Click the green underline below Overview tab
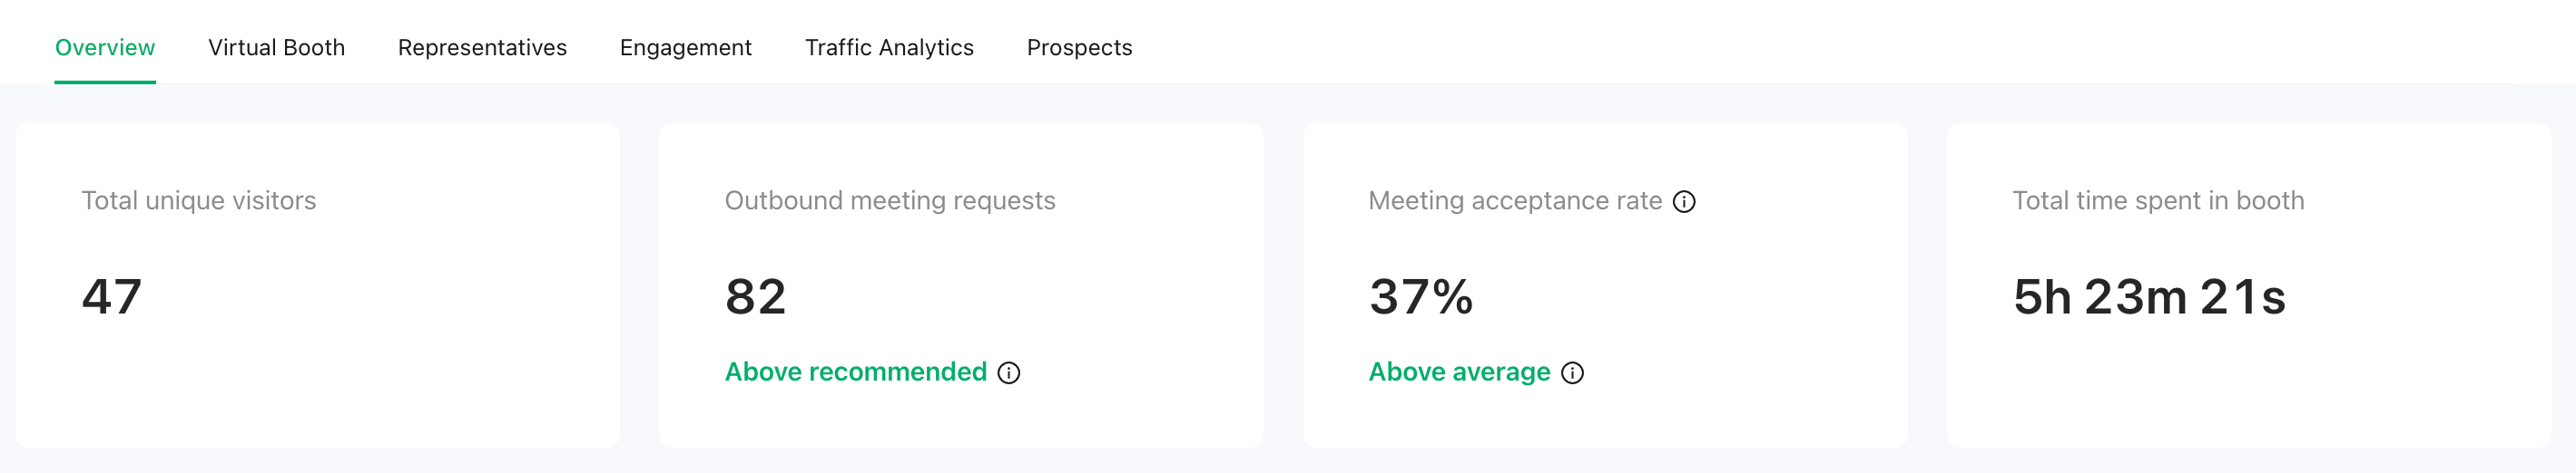This screenshot has width=2576, height=473. 105,82
